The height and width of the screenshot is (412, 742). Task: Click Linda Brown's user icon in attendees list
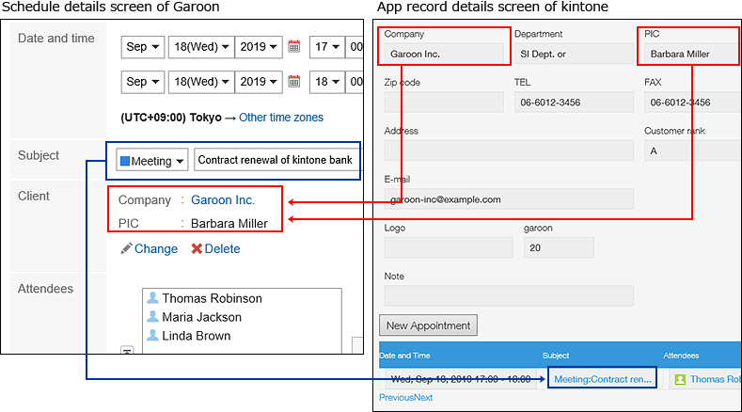[152, 335]
